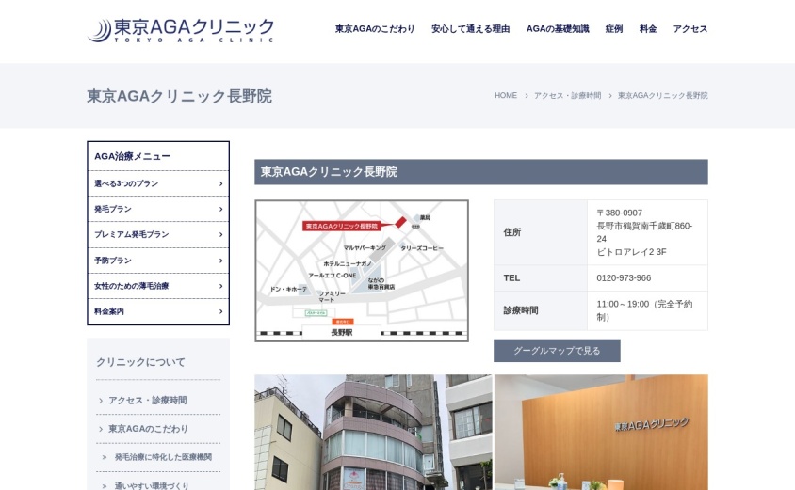Open 安心して通える理由 nav item
This screenshot has height=490, width=795.
tap(471, 29)
